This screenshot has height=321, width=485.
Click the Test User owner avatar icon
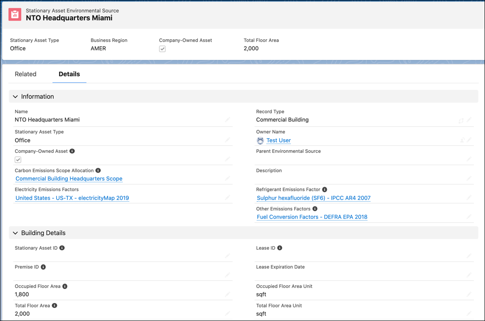tap(260, 141)
